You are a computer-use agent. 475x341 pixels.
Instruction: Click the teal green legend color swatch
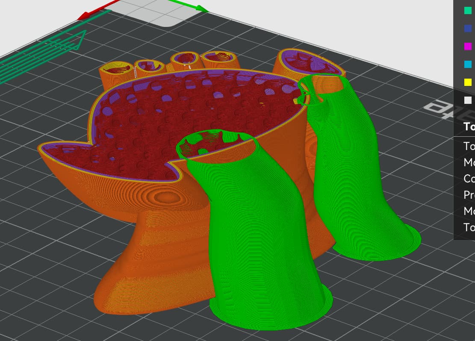click(468, 10)
